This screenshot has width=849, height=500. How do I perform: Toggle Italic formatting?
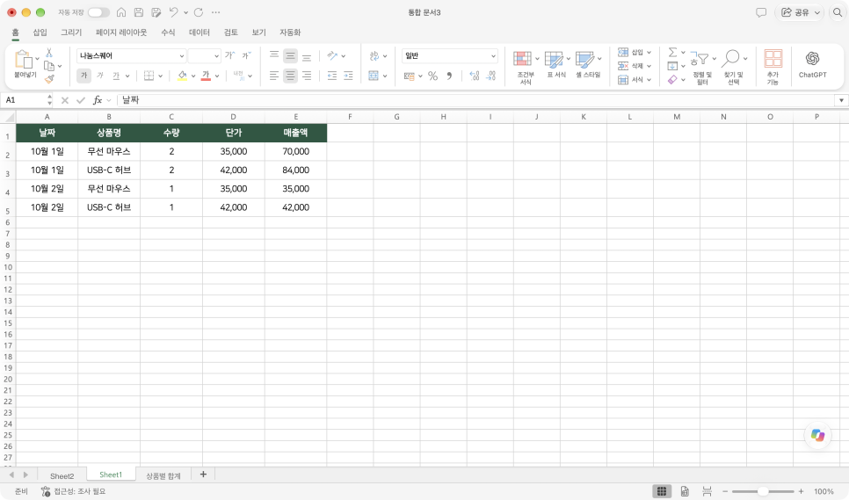[100, 76]
